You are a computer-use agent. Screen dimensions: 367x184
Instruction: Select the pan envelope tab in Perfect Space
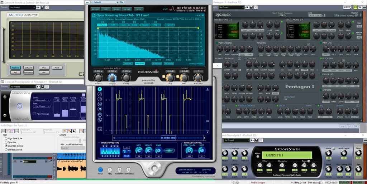[124, 25]
